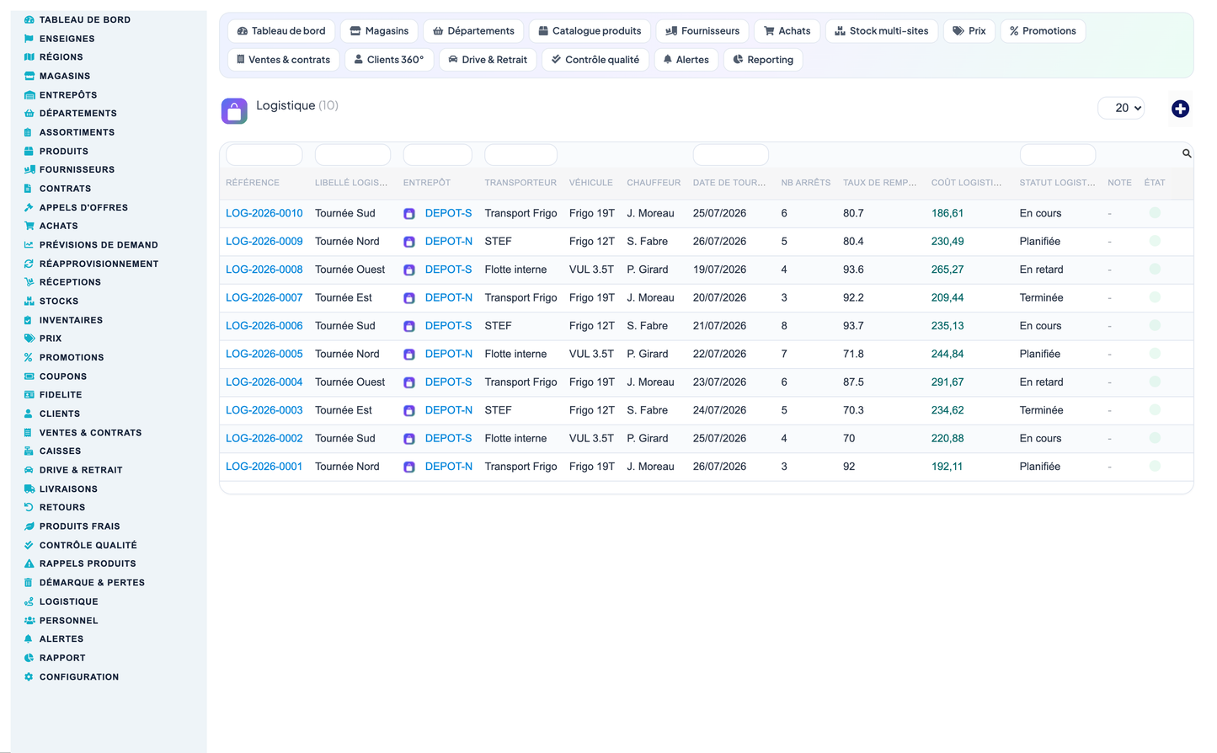Open the Promotions tab
Image resolution: width=1217 pixels, height=753 pixels.
click(1043, 31)
